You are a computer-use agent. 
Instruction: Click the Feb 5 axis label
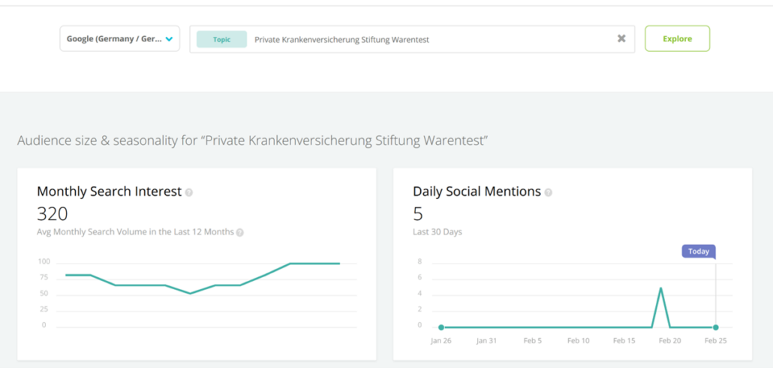coord(532,341)
